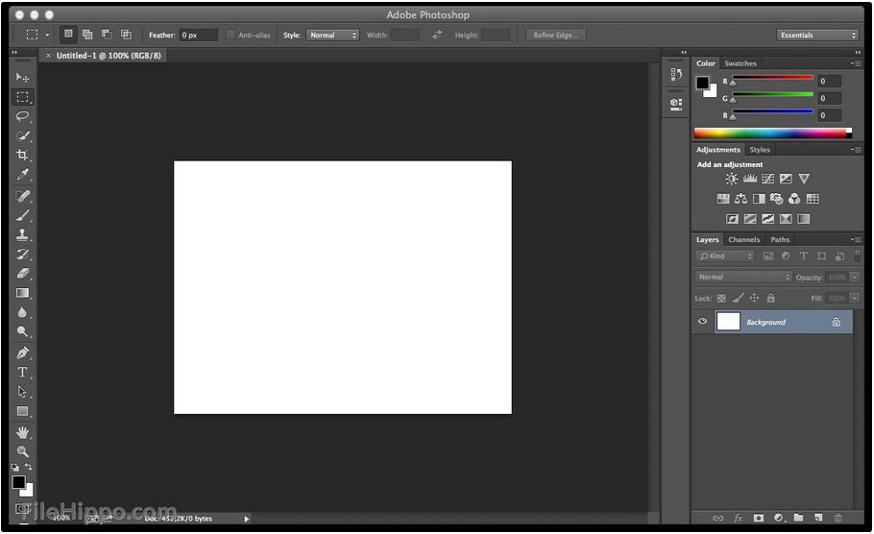Toggle Lock all padlock
874x534 pixels.
[771, 299]
